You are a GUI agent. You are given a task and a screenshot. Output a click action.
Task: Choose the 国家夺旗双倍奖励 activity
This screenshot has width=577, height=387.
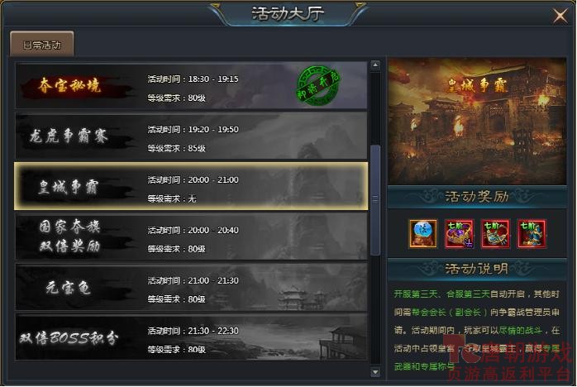pos(191,236)
